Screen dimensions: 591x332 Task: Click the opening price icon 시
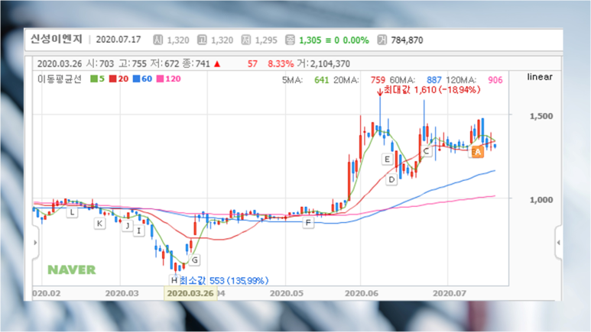click(x=158, y=40)
